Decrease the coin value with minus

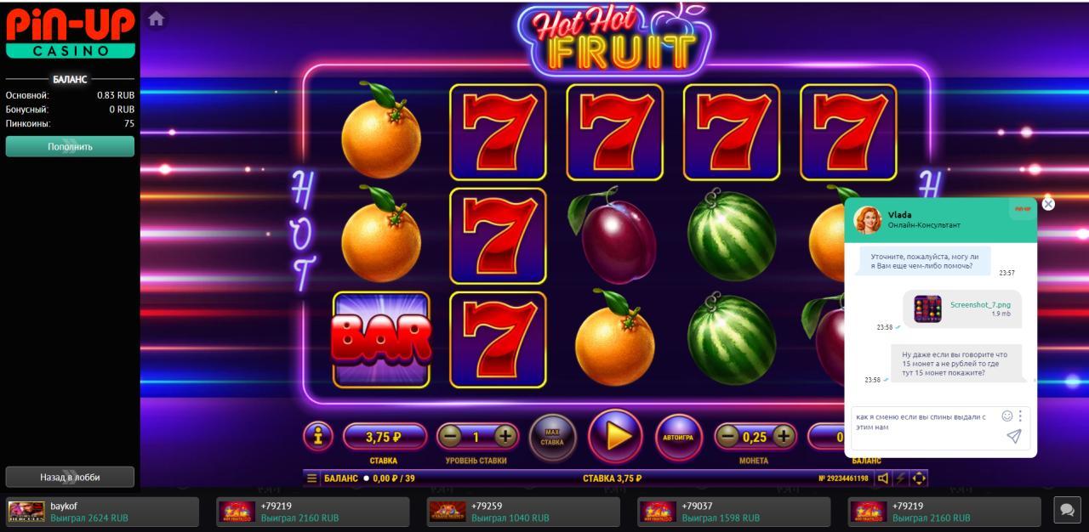point(727,437)
